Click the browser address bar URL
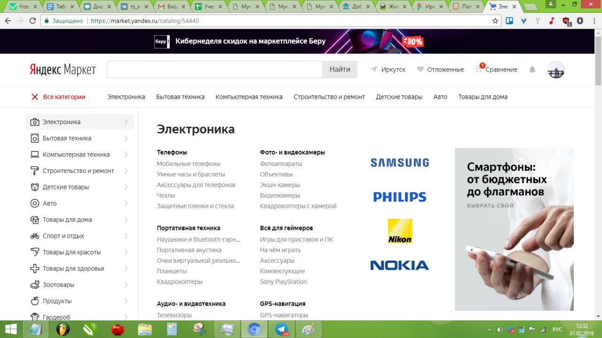Viewport: 602px width, 338px height. coord(145,21)
